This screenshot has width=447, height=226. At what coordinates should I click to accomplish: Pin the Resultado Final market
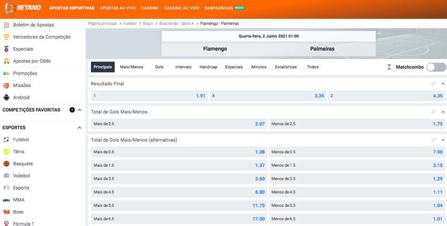point(434,84)
